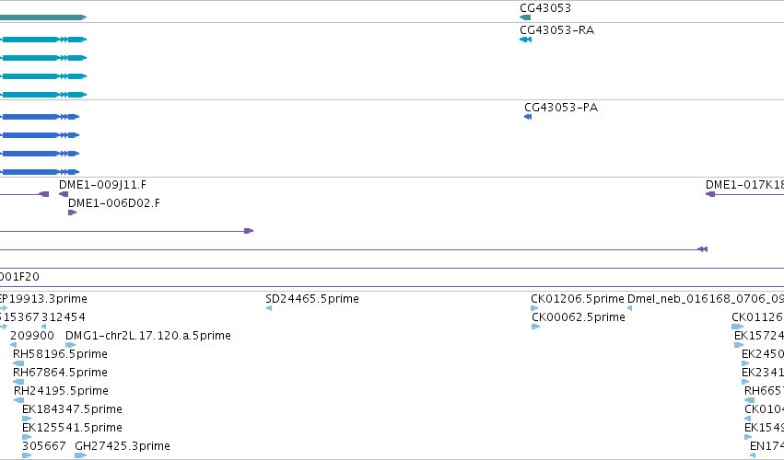Select the blue CG43053-PA protein arrow
Image resolution: width=784 pixels, height=460 pixels.
[528, 117]
